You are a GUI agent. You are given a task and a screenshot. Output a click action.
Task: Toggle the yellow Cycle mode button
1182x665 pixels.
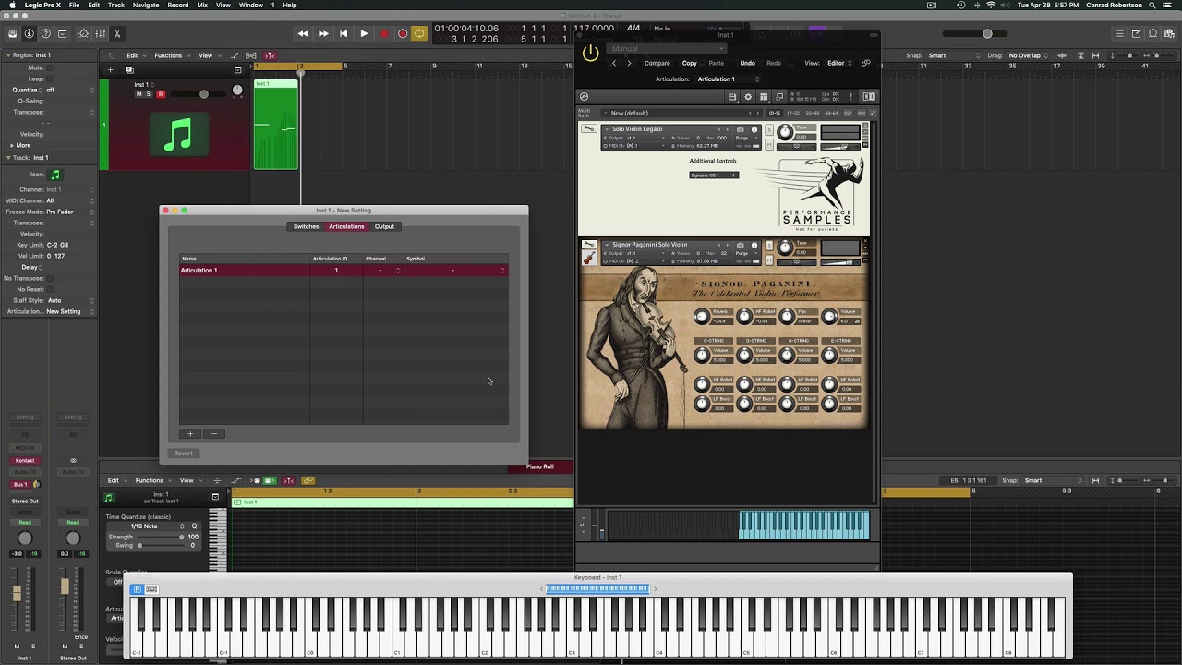(x=419, y=34)
